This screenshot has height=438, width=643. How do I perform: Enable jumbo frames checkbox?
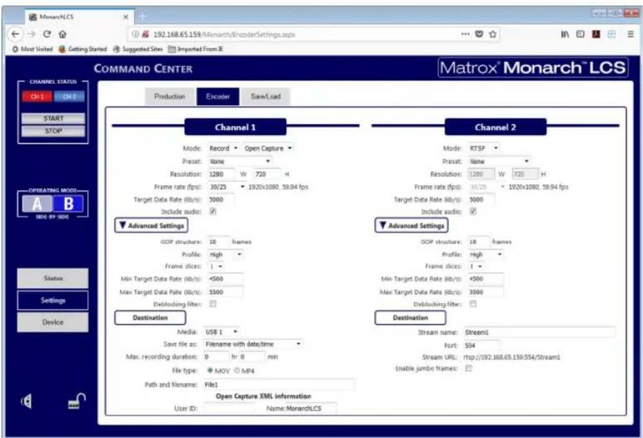pos(468,368)
